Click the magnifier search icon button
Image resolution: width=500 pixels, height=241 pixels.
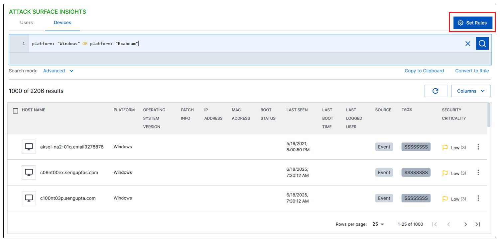(x=482, y=43)
